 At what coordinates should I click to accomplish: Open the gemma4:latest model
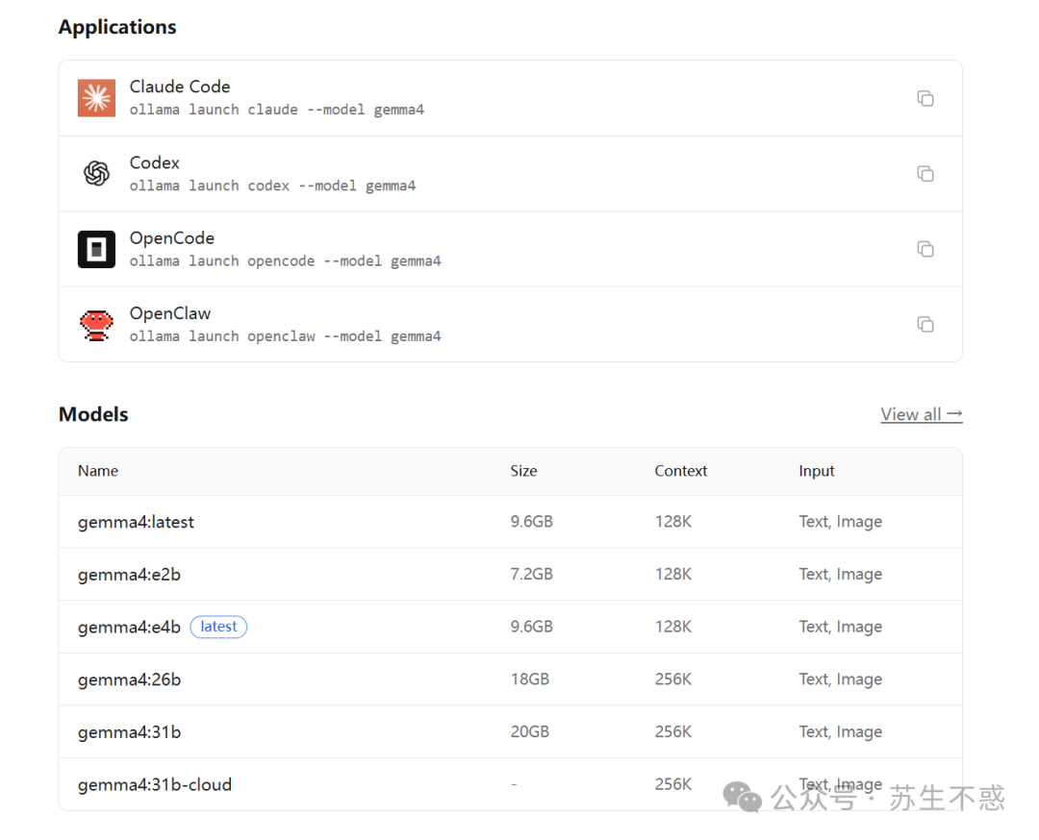[x=136, y=522]
